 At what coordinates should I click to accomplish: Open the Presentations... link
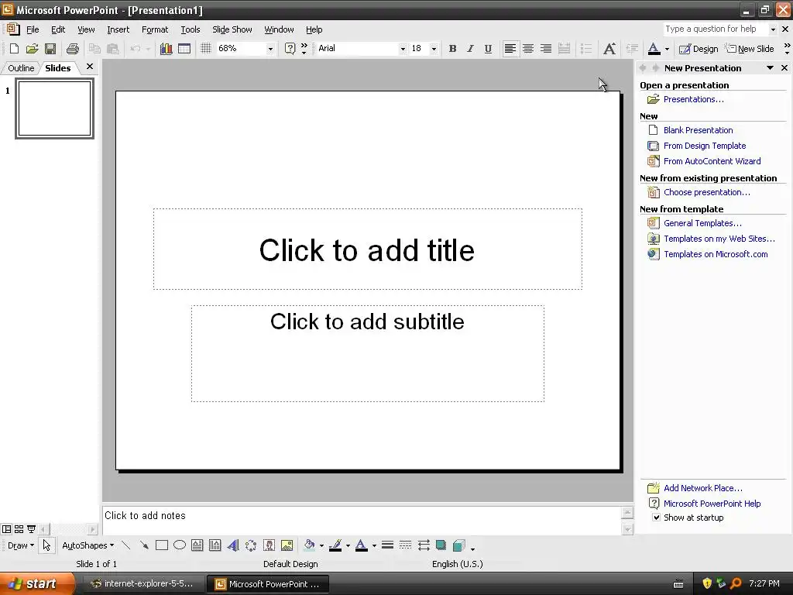pyautogui.click(x=693, y=99)
